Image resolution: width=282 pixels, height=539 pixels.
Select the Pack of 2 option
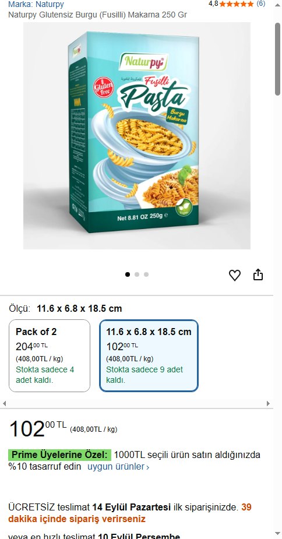click(x=50, y=356)
